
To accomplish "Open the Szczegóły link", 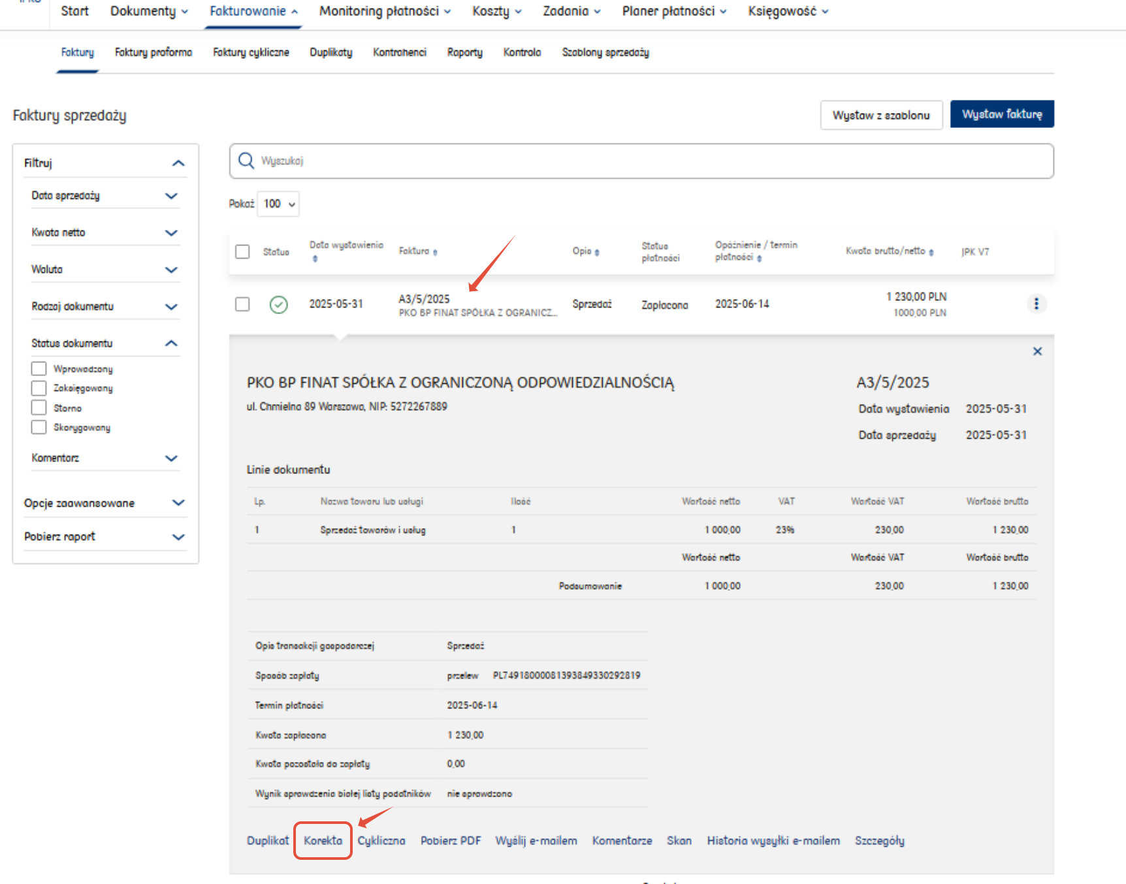I will tap(880, 841).
